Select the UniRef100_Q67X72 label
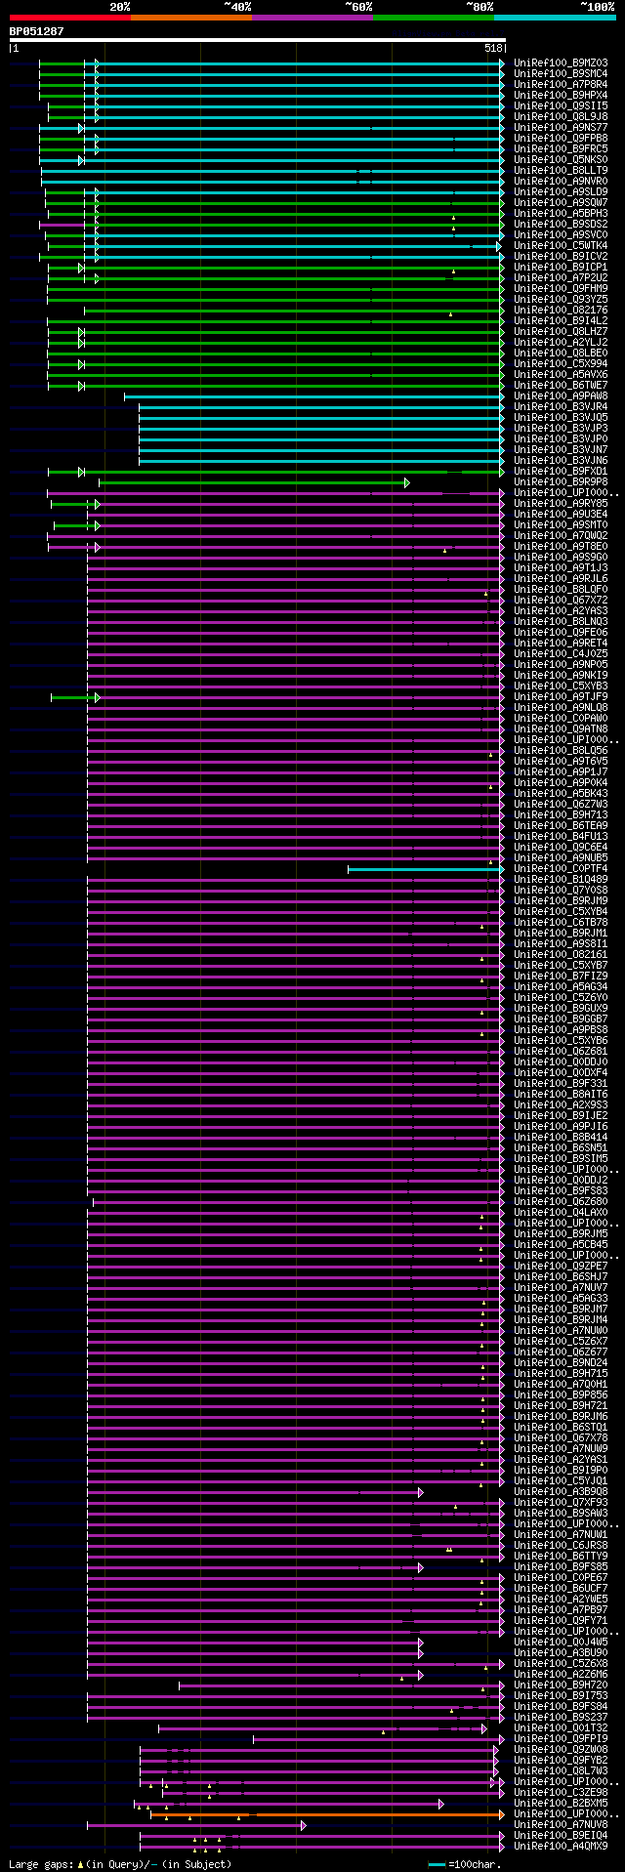Screen dimensions: 625x1872 561,601
